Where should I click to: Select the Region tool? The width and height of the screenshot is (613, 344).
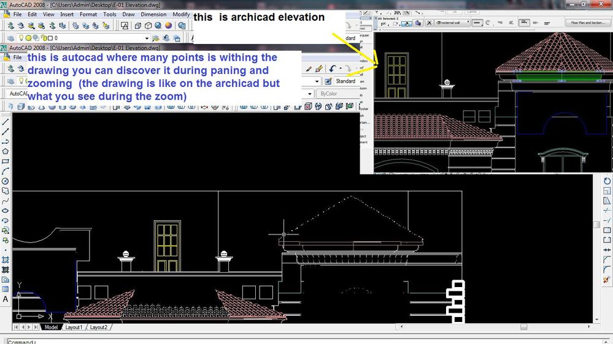point(6,280)
